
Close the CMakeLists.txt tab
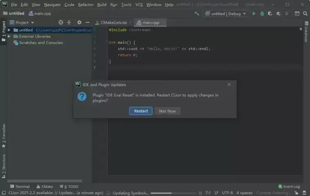pos(130,22)
